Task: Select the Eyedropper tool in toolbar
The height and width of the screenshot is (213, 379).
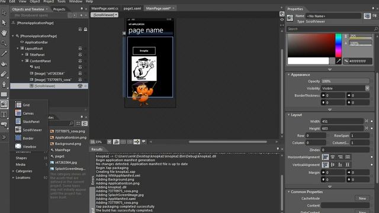Action: (4, 53)
